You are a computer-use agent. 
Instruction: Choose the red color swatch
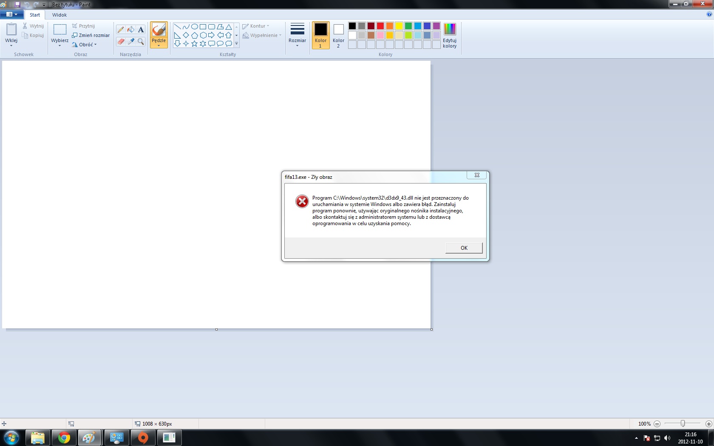click(x=380, y=26)
